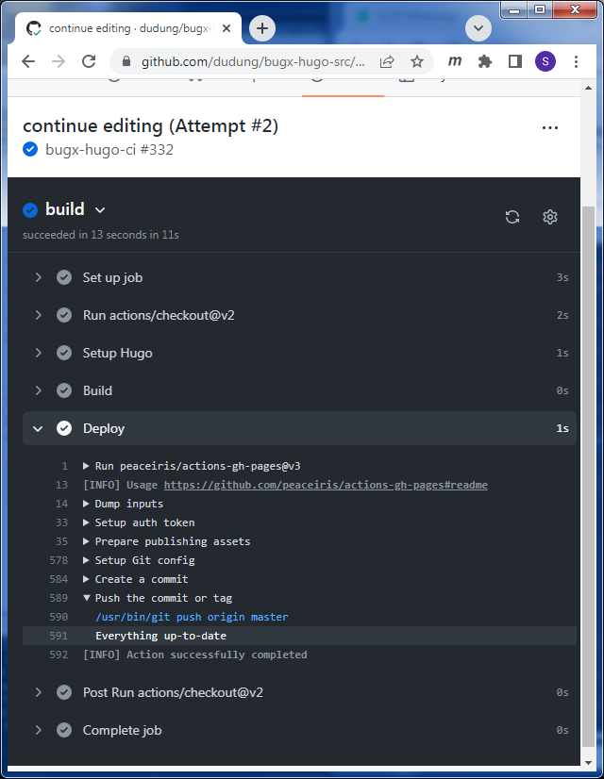
Task: Open a new tab with the plus button
Action: 262,28
